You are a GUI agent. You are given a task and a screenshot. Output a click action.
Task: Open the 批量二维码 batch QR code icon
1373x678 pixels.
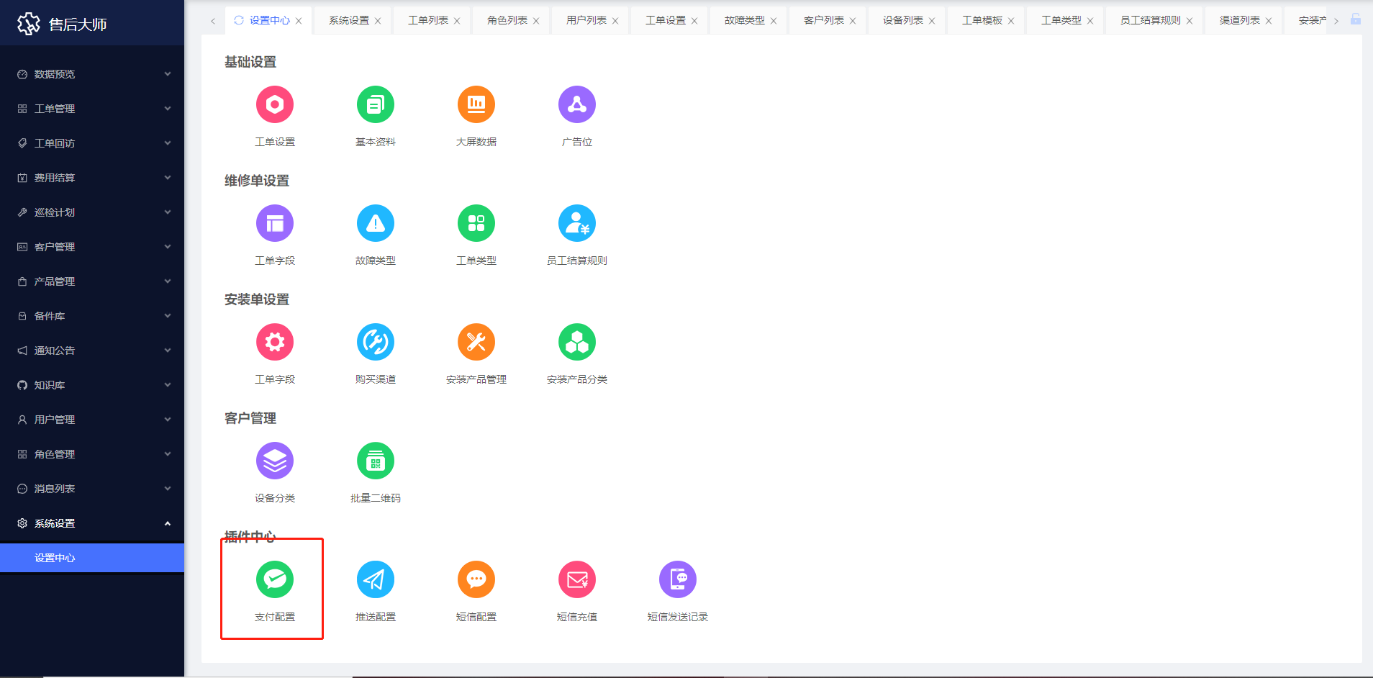coord(376,461)
